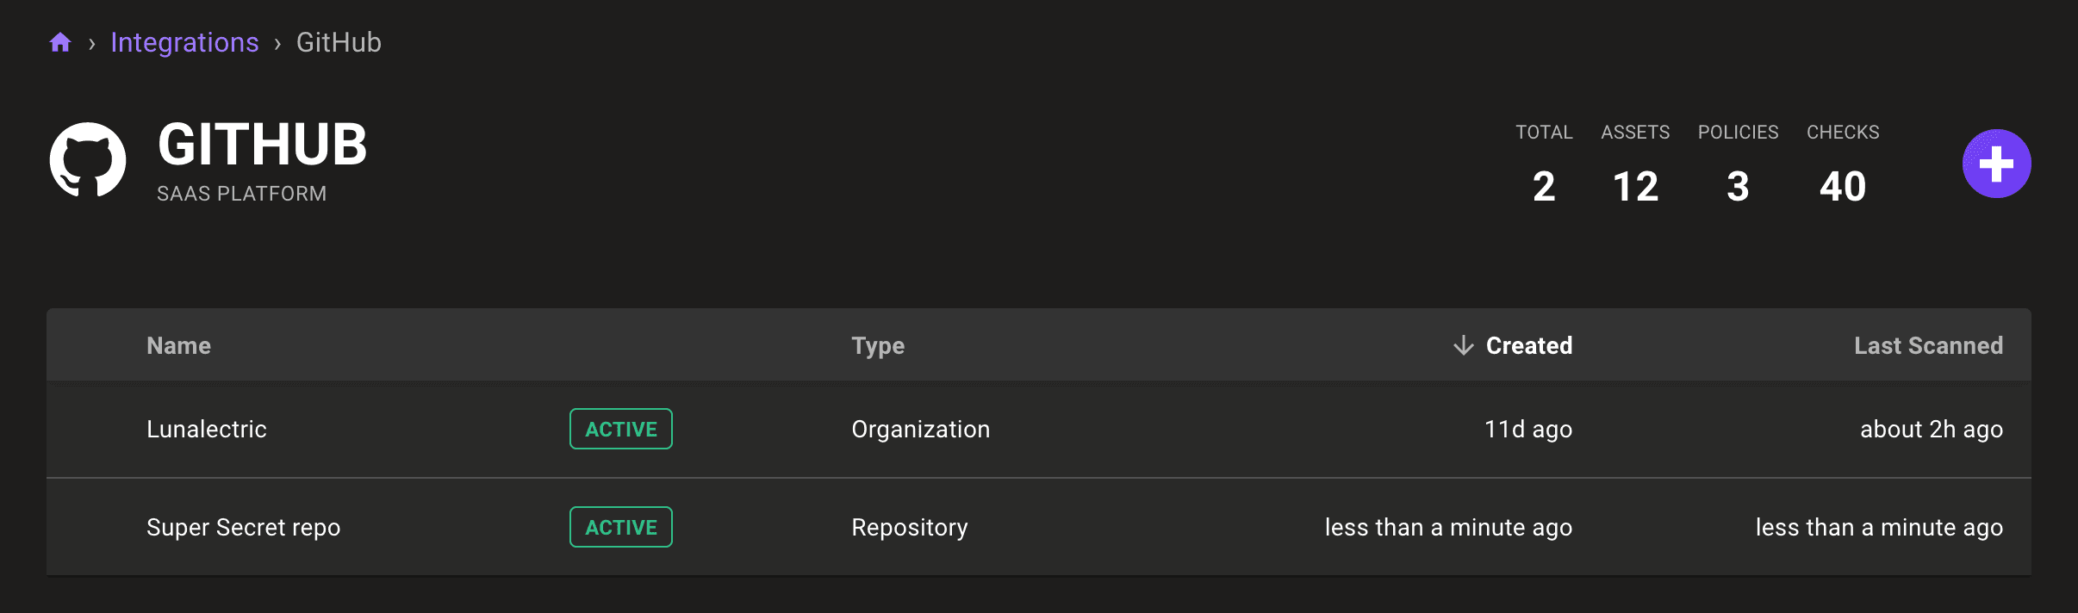
Task: Click the Lunalectric name link
Action: tap(206, 428)
